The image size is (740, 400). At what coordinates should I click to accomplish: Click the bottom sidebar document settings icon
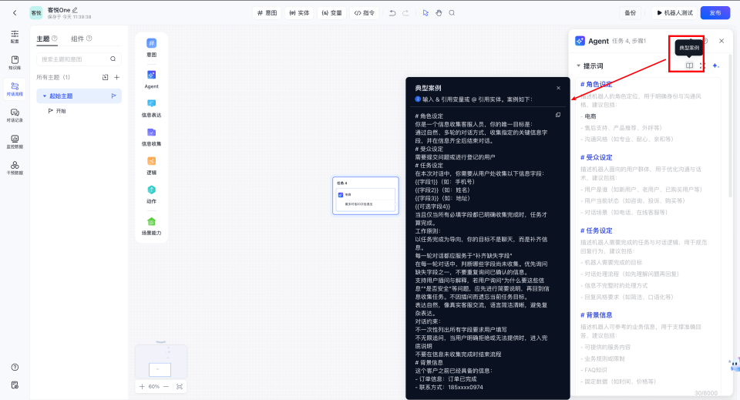[15, 385]
